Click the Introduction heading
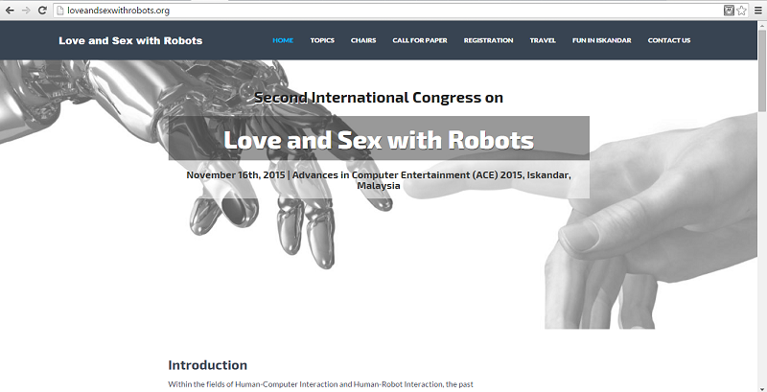This screenshot has height=392, width=767. tap(207, 365)
